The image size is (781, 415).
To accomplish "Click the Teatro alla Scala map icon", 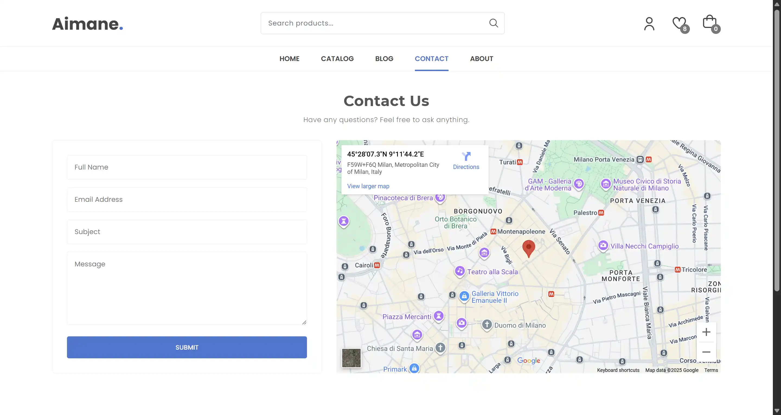I will coord(460,271).
